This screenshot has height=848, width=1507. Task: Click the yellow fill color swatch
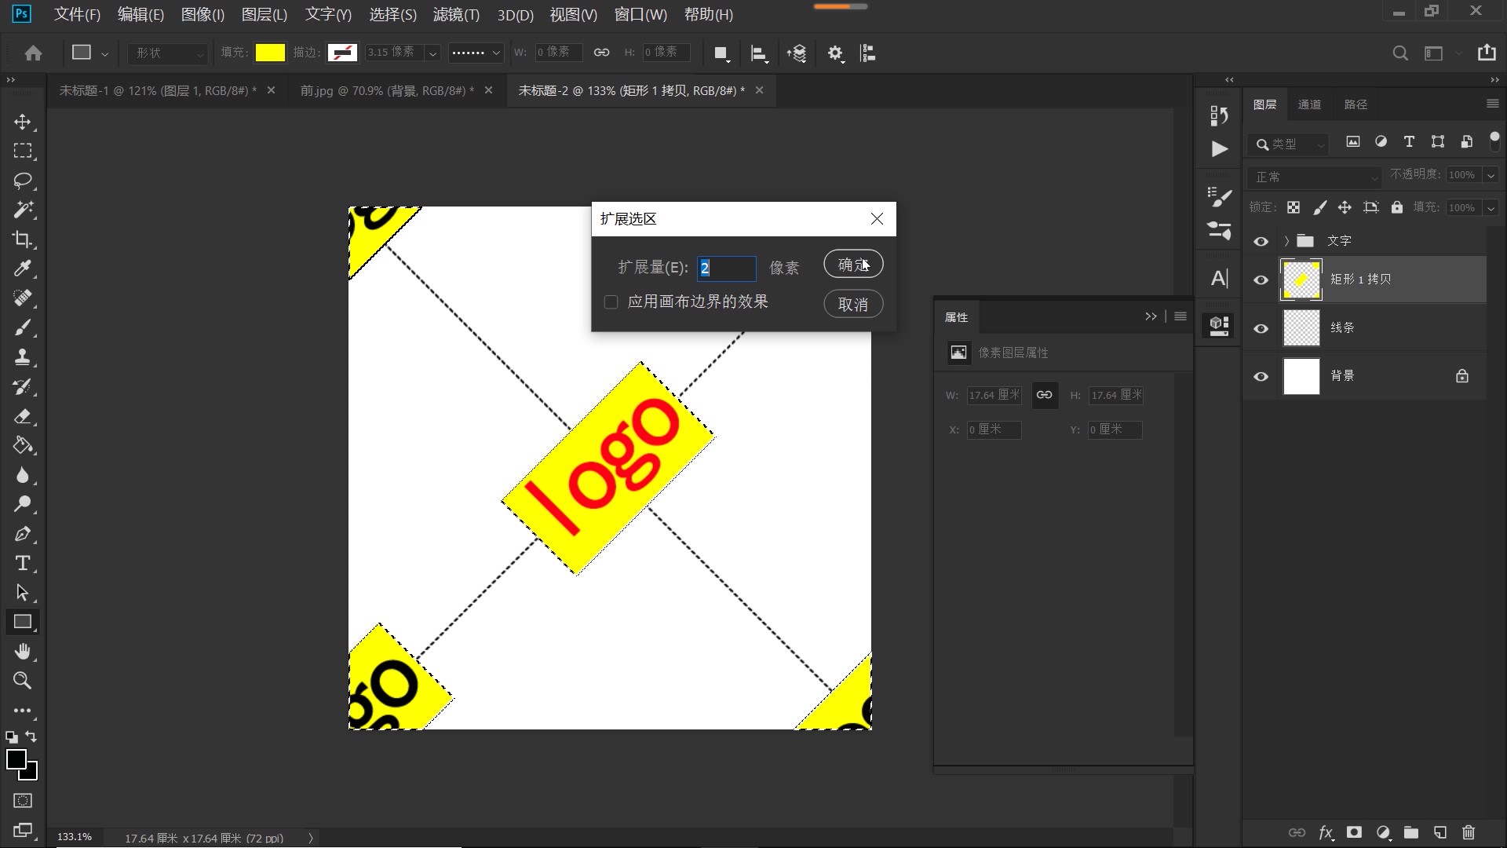pos(270,53)
